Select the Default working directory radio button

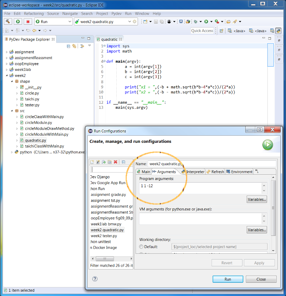pos(141,247)
